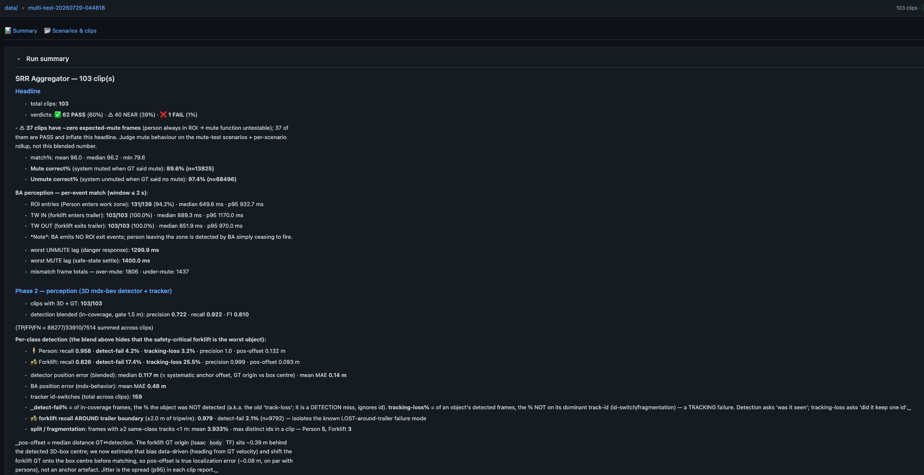Click warning icon before 37 clips note
The image size is (924, 475).
(x=22, y=128)
